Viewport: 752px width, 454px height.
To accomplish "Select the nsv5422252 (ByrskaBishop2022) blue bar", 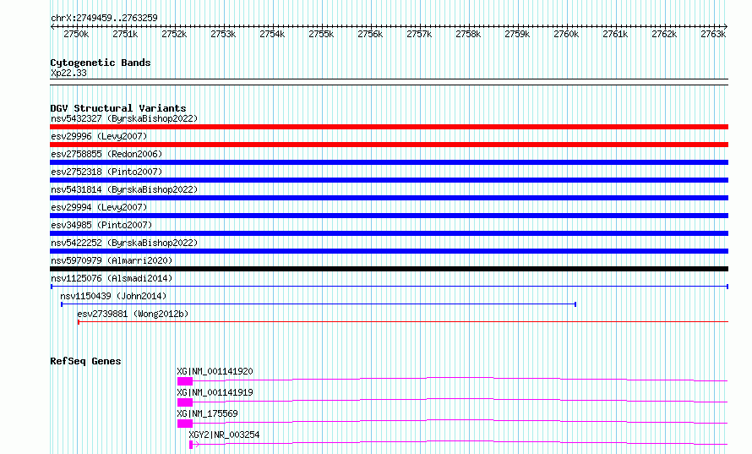I will coord(389,251).
